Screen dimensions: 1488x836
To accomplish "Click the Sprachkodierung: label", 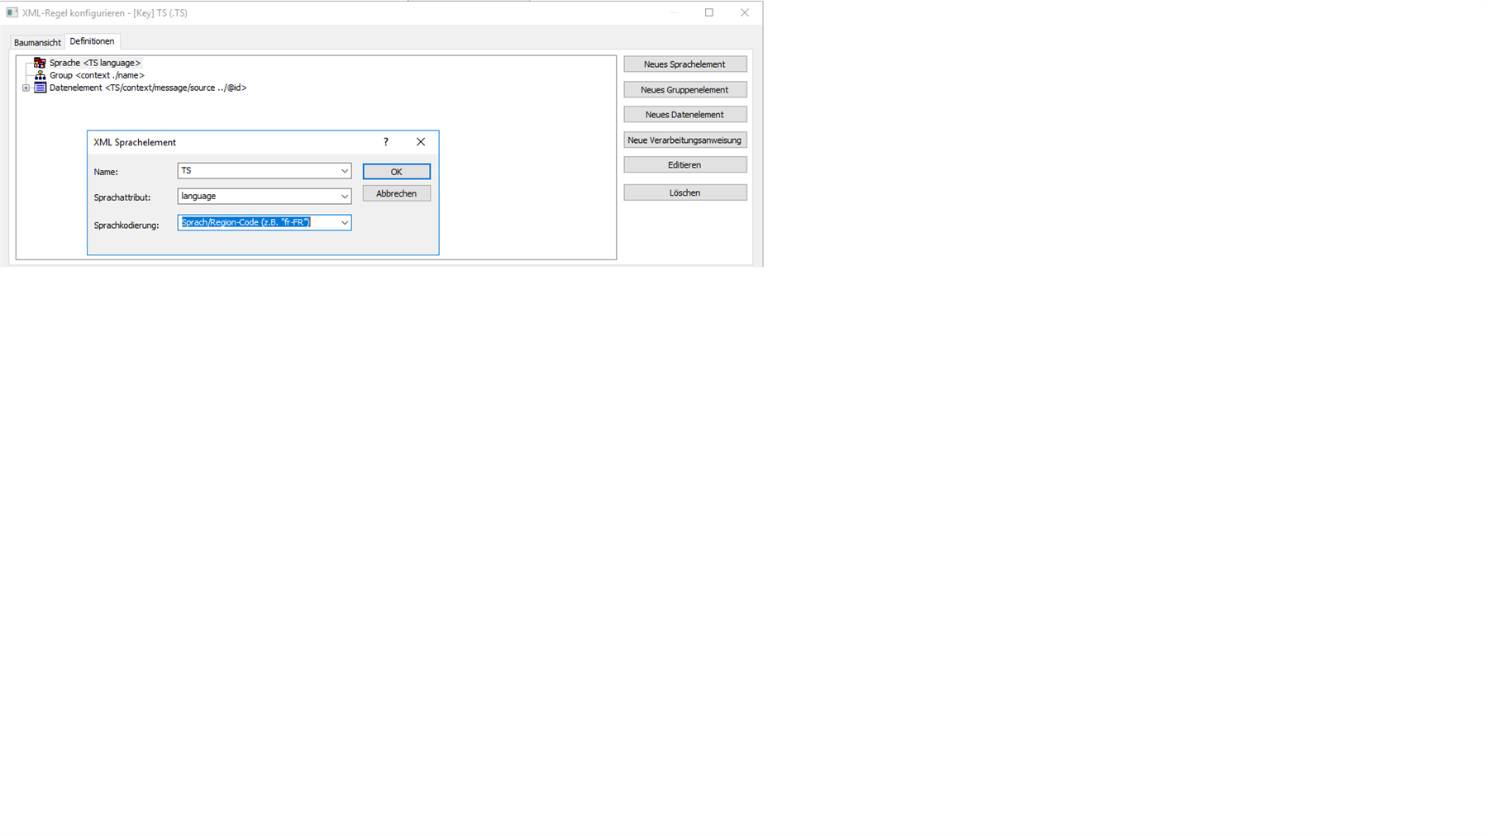I will tap(126, 226).
